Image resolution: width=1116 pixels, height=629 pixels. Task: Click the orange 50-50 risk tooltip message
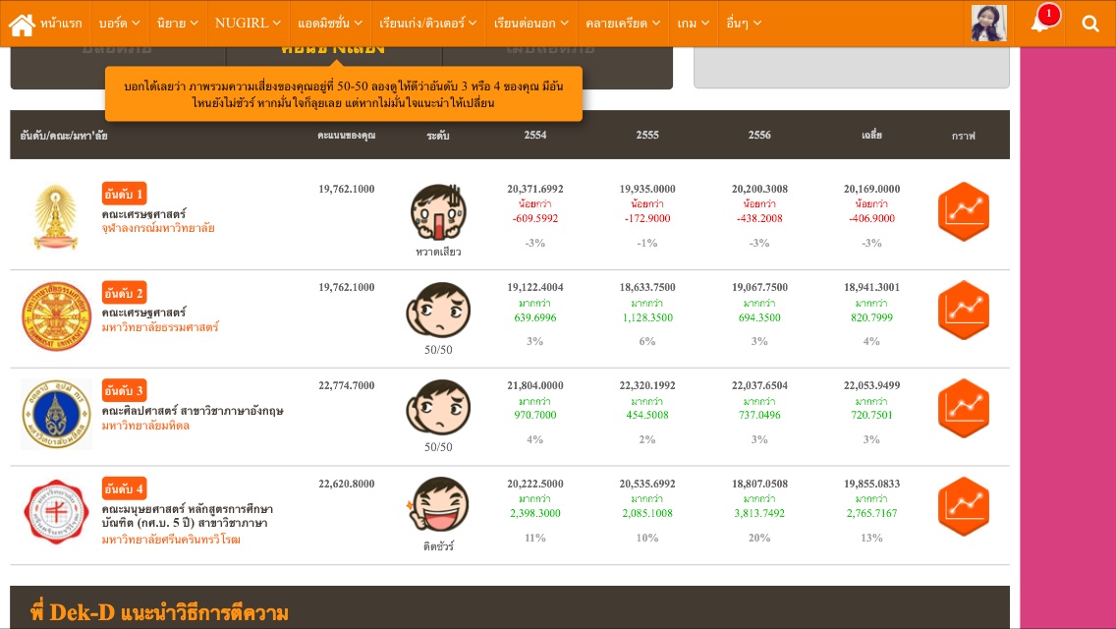[344, 94]
